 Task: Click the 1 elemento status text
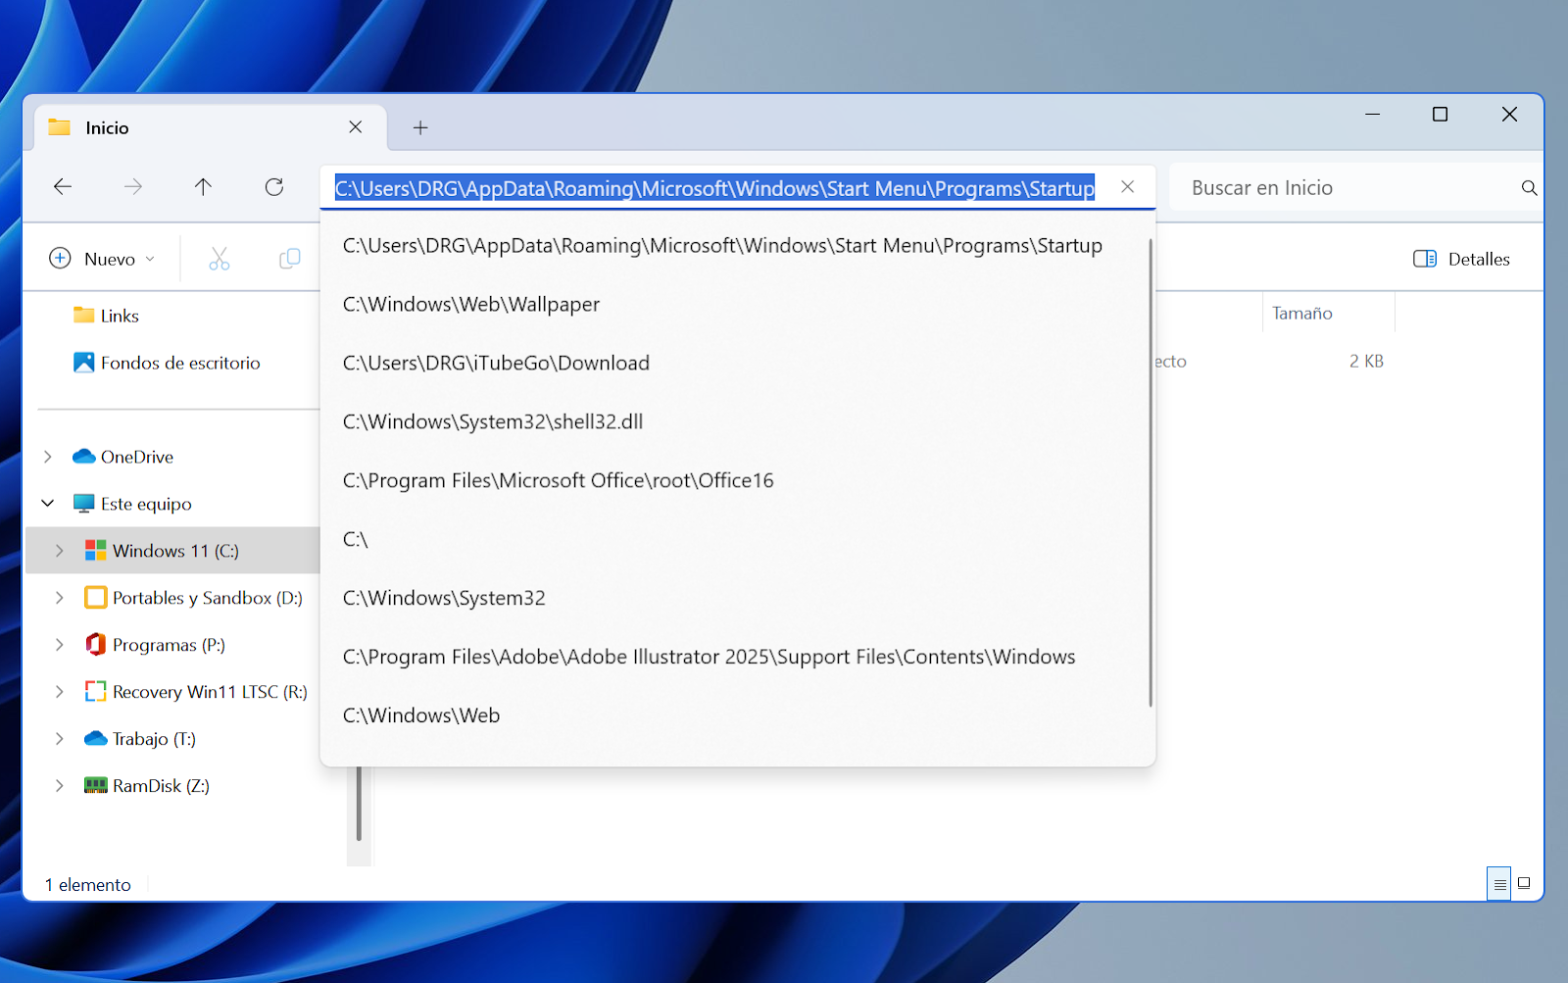point(88,885)
